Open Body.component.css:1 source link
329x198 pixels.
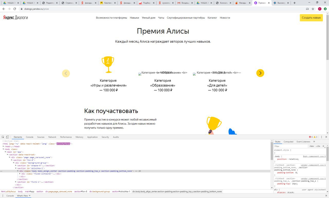314,156
